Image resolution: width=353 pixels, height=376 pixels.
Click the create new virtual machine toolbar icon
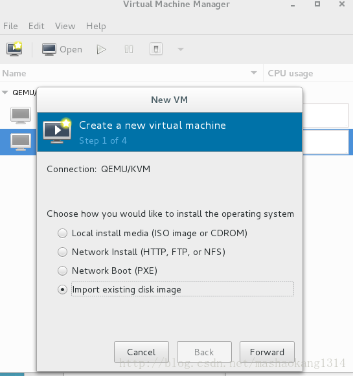click(x=14, y=49)
